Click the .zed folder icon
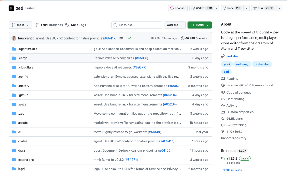This screenshot has width=287, height=172. [x=14, y=114]
